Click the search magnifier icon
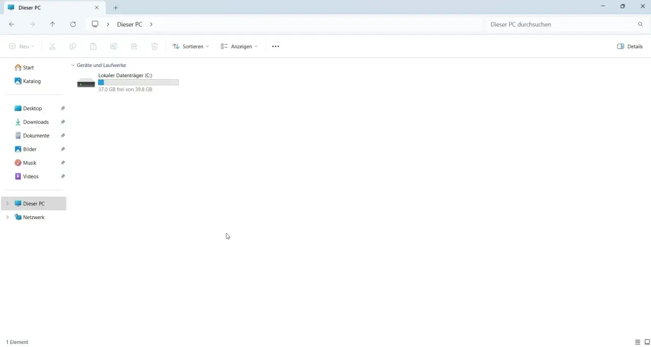The image size is (651, 347). [x=640, y=24]
